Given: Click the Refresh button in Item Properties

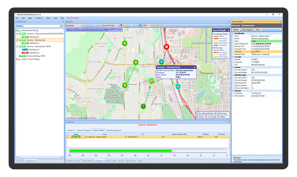Looking at the screenshot, I should point(236,30).
